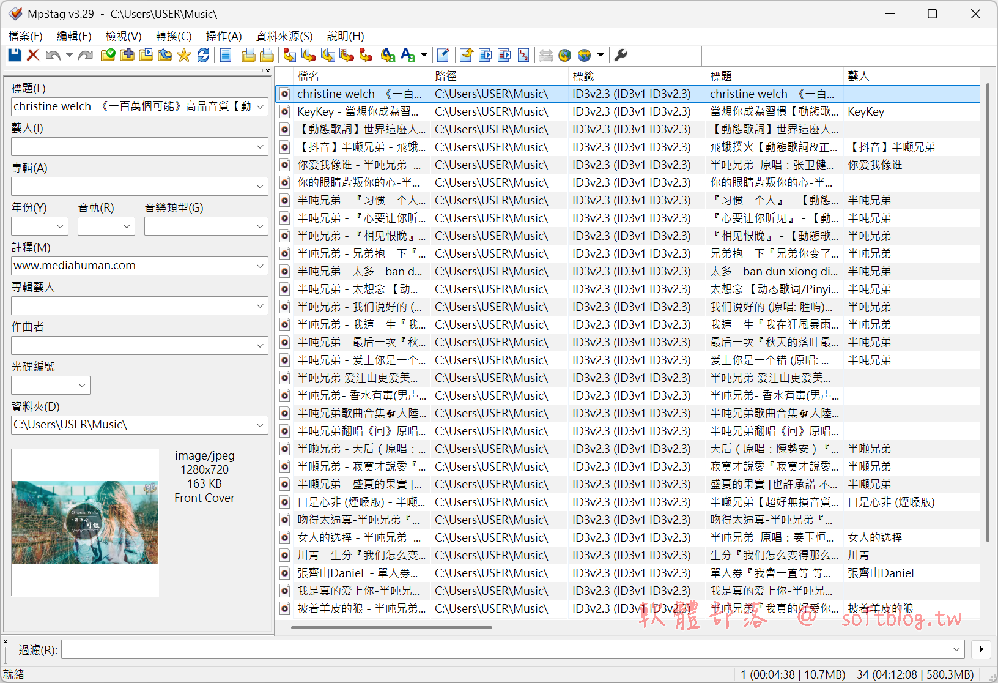Expand the 資料夾 folder path dropdown

click(261, 424)
